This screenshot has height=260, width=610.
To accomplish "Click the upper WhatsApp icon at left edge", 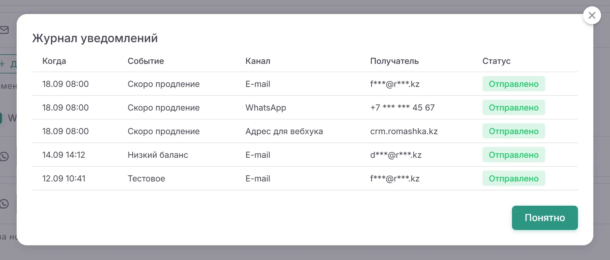I will (x=4, y=156).
